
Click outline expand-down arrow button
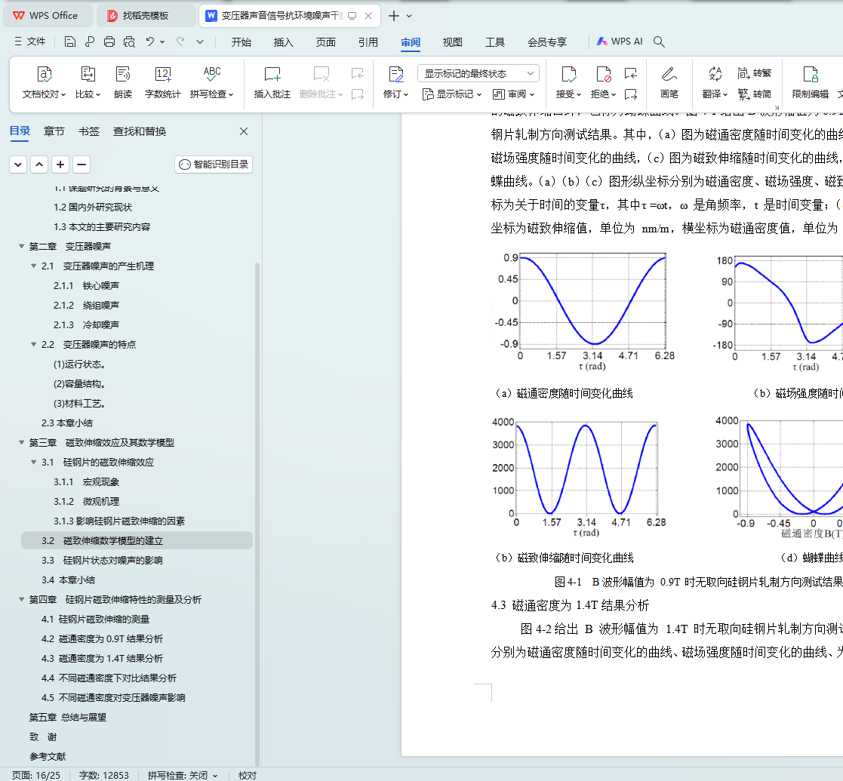point(18,165)
